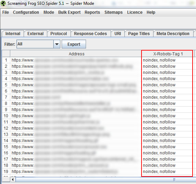Switch to the URI tab
This screenshot has width=196, height=184.
tap(118, 34)
